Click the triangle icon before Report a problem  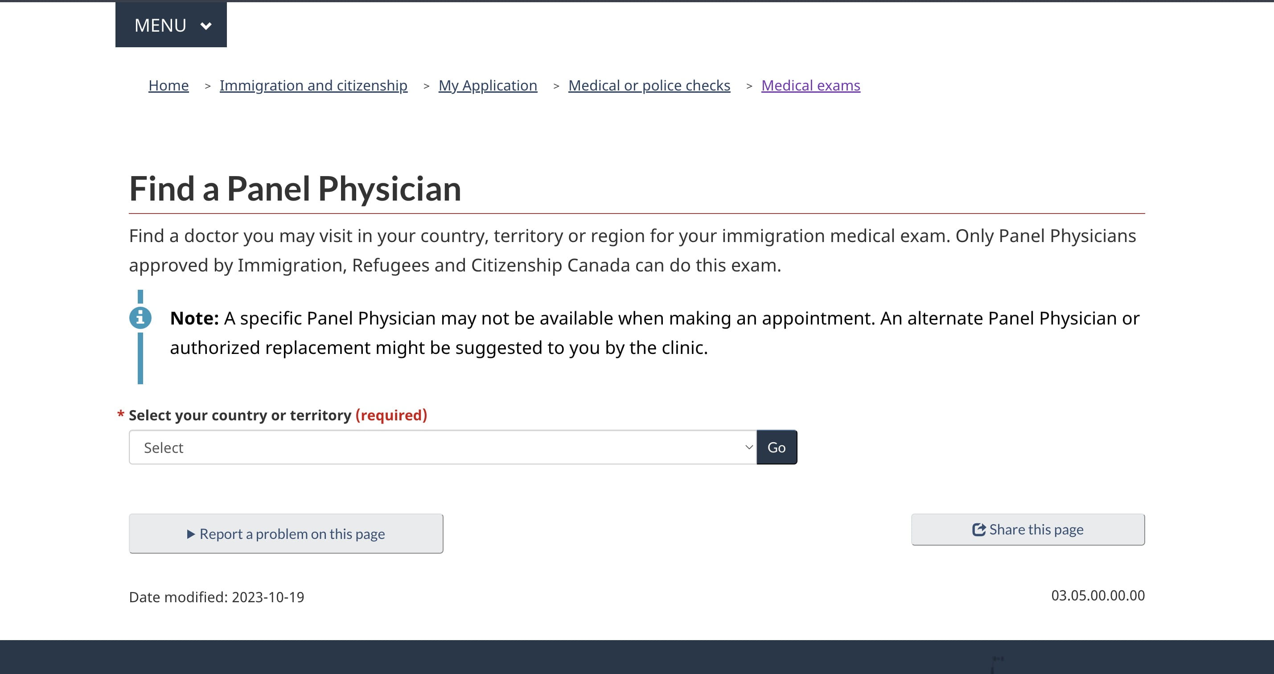point(191,534)
